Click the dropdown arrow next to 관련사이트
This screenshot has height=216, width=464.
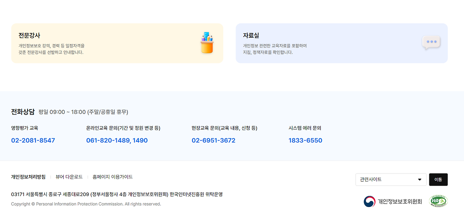tap(420, 179)
